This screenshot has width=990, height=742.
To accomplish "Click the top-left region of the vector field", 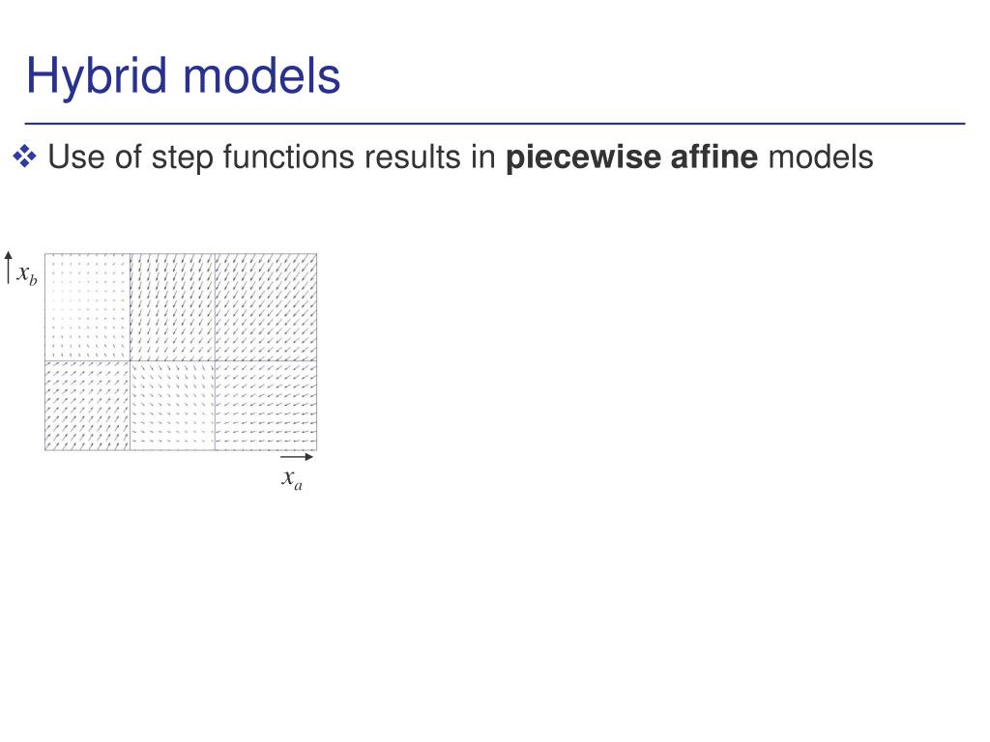I will coord(87,306).
